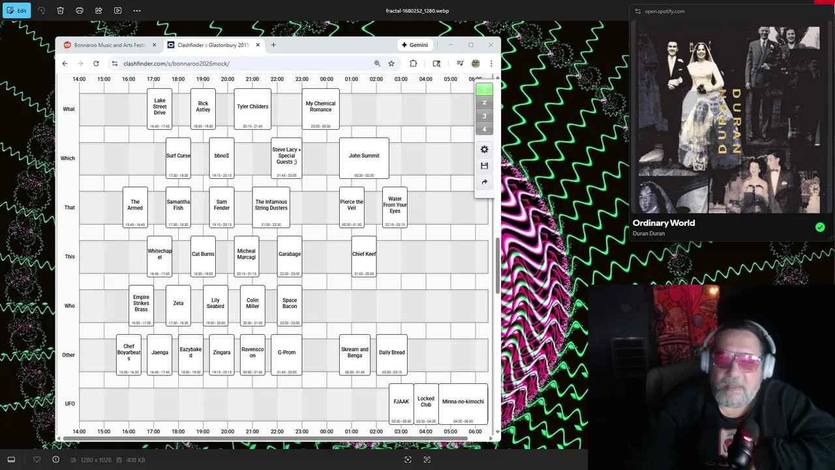Select Space Bacon on Who stage
Image resolution: width=835 pixels, height=470 pixels.
pyautogui.click(x=290, y=305)
